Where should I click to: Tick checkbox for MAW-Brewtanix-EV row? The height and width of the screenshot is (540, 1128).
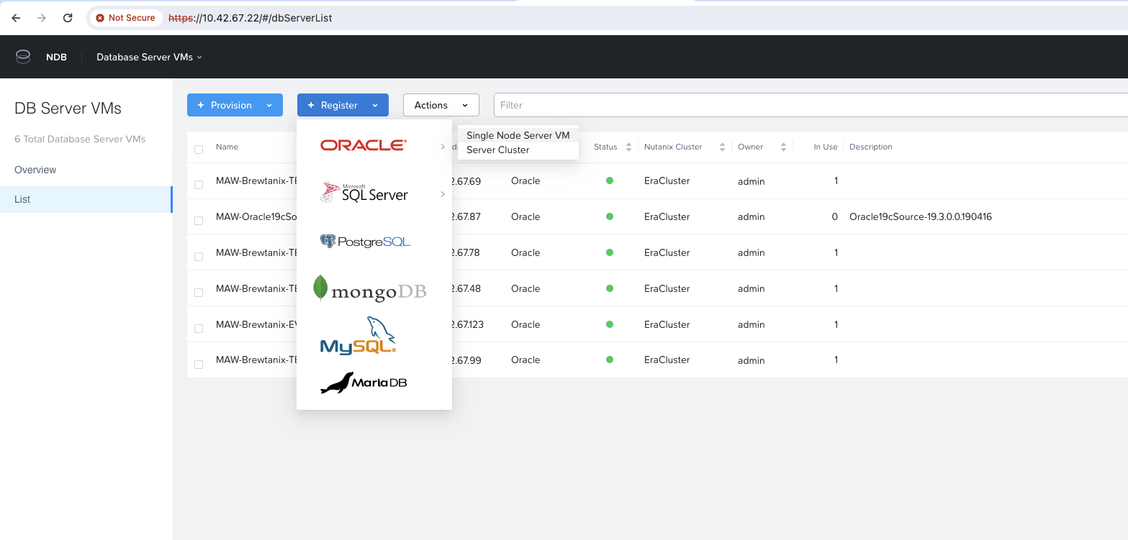pyautogui.click(x=199, y=329)
